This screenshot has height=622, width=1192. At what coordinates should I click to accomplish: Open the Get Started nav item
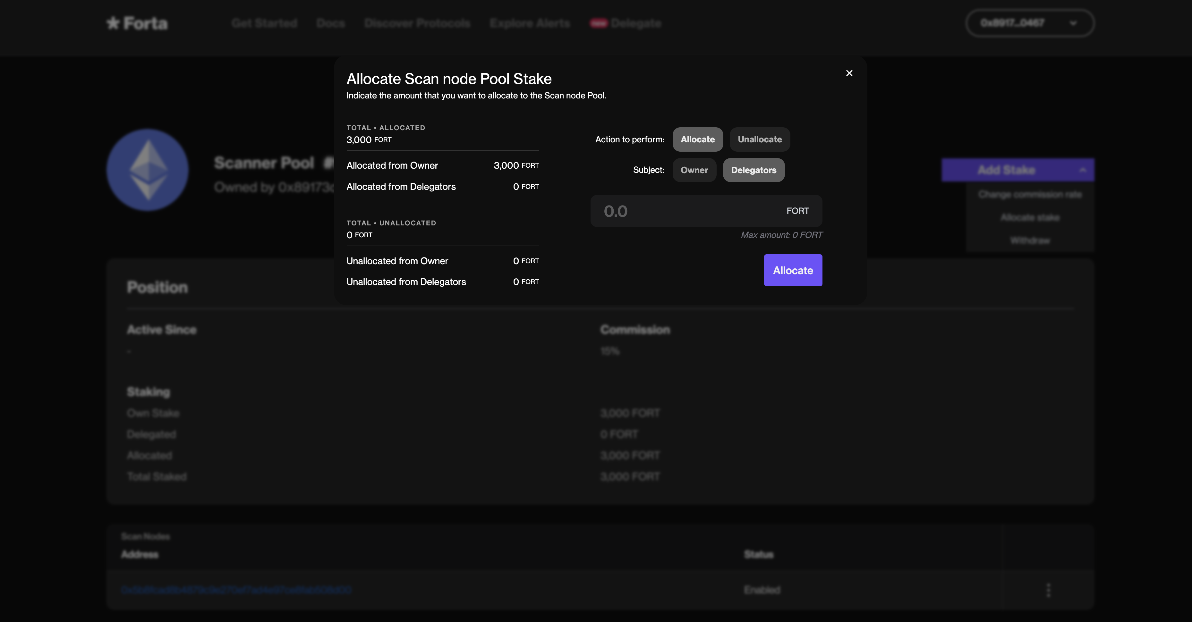264,23
